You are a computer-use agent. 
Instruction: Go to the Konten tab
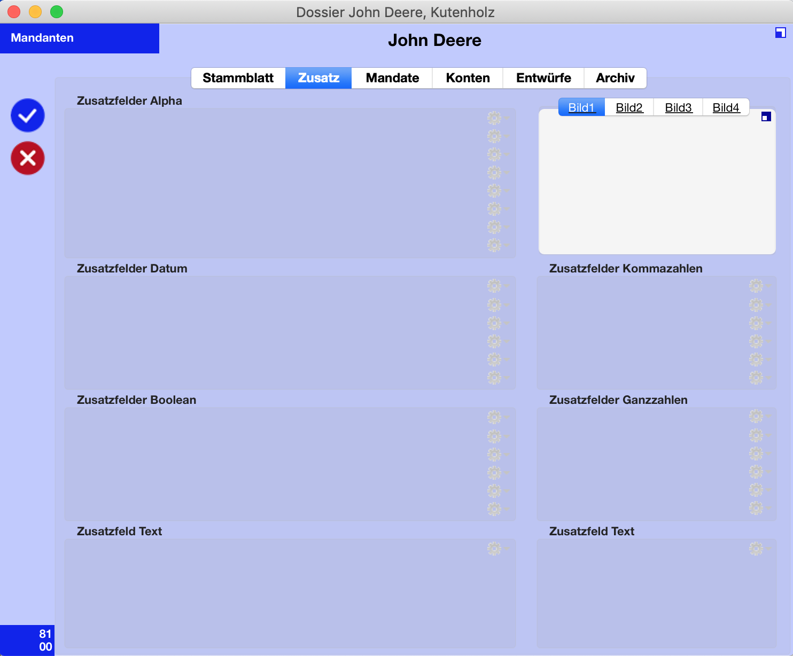click(468, 78)
